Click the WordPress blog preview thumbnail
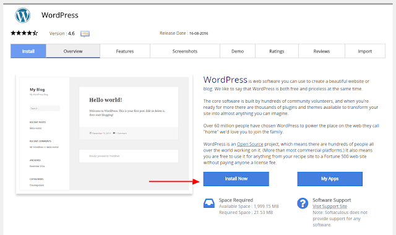This screenshot has width=396, height=235. (x=104, y=134)
